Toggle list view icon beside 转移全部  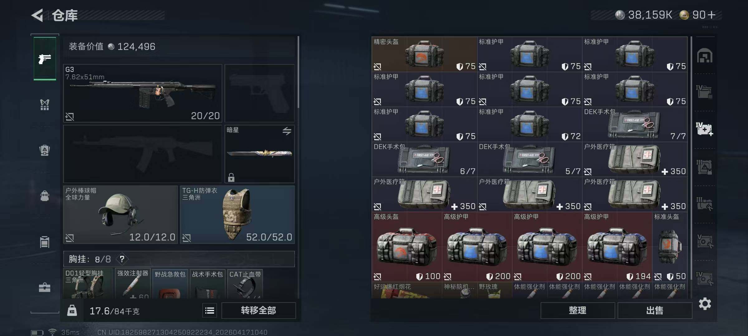click(210, 310)
